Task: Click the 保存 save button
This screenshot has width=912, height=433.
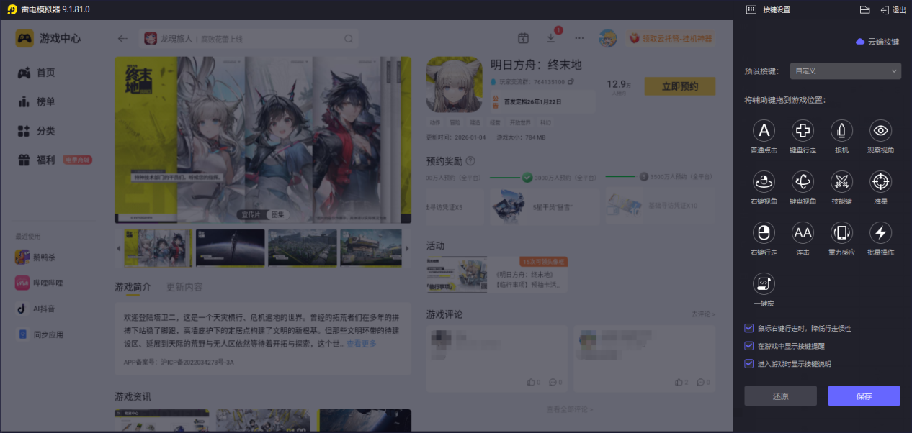Action: (x=864, y=396)
